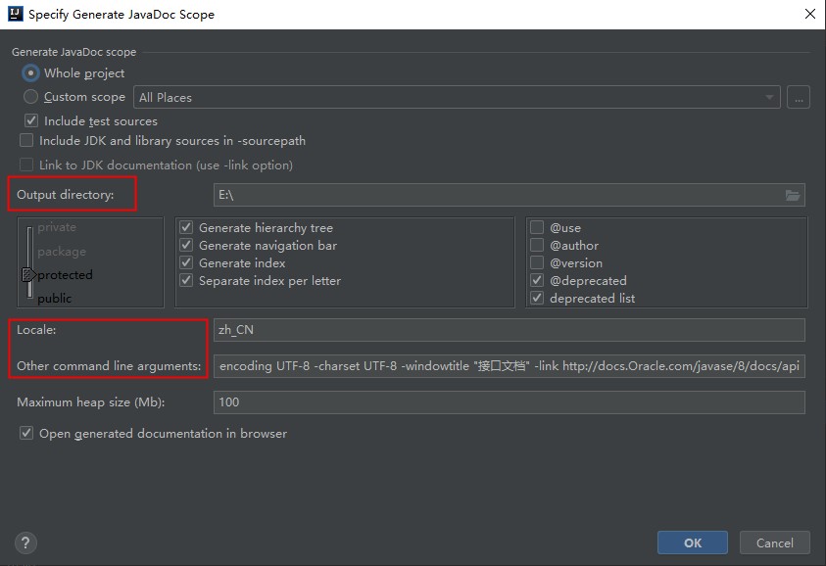The height and width of the screenshot is (566, 826).
Task: Set the visibility slider to public
Action: pyautogui.click(x=54, y=298)
